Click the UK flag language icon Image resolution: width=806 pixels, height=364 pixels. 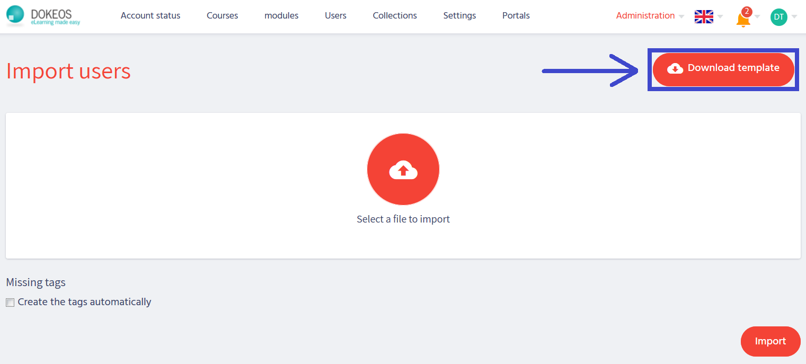(704, 16)
